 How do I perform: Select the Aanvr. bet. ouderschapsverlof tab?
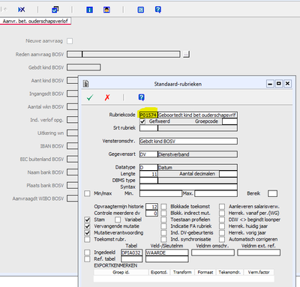35,21
